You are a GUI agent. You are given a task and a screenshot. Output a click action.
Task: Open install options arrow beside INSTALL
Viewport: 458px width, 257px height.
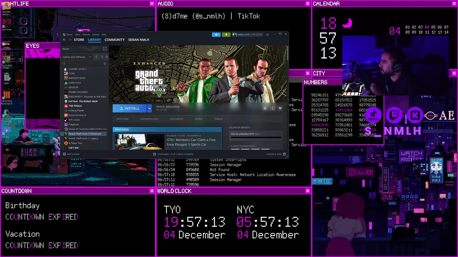(149, 108)
